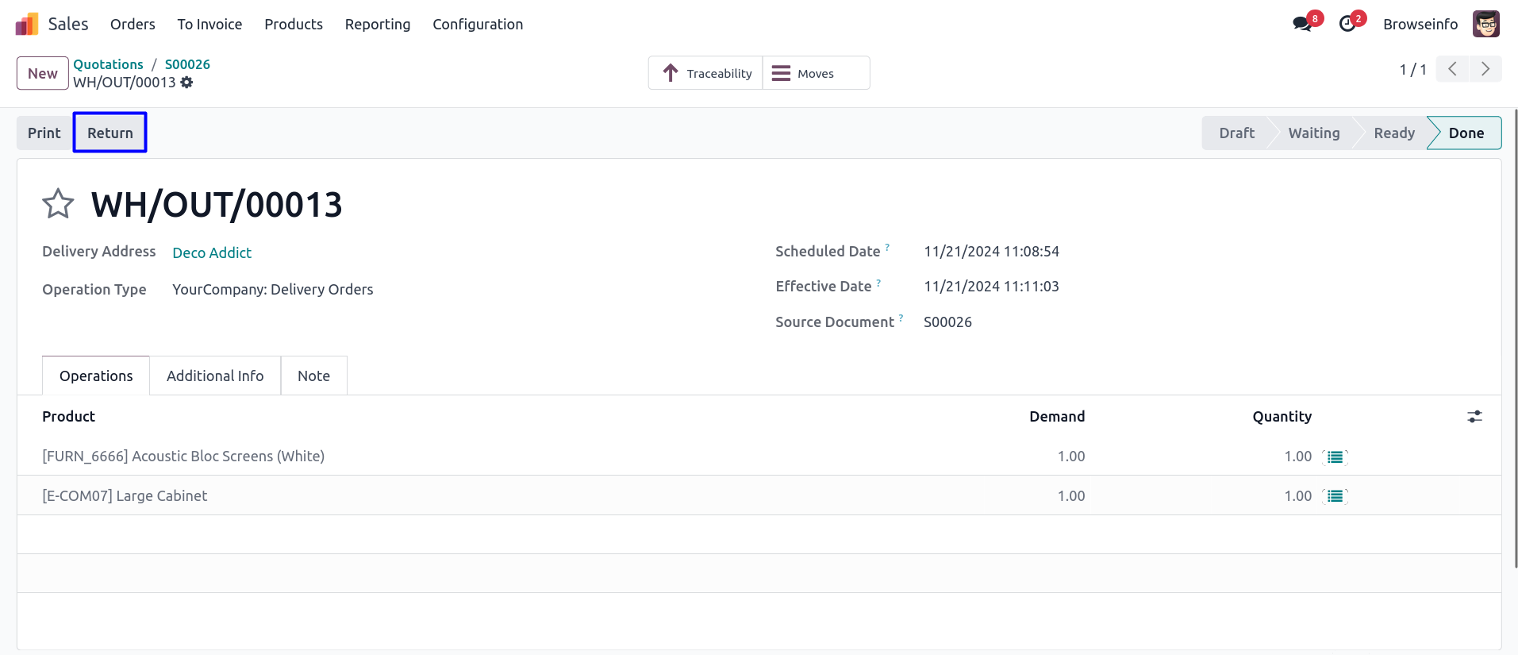Click the Effective Date help question mark
Image resolution: width=1518 pixels, height=655 pixels.
pyautogui.click(x=878, y=283)
